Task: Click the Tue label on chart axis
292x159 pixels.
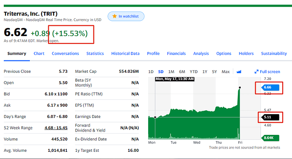Action: coord(174,143)
